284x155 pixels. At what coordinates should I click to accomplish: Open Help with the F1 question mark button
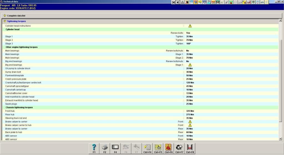(94, 148)
